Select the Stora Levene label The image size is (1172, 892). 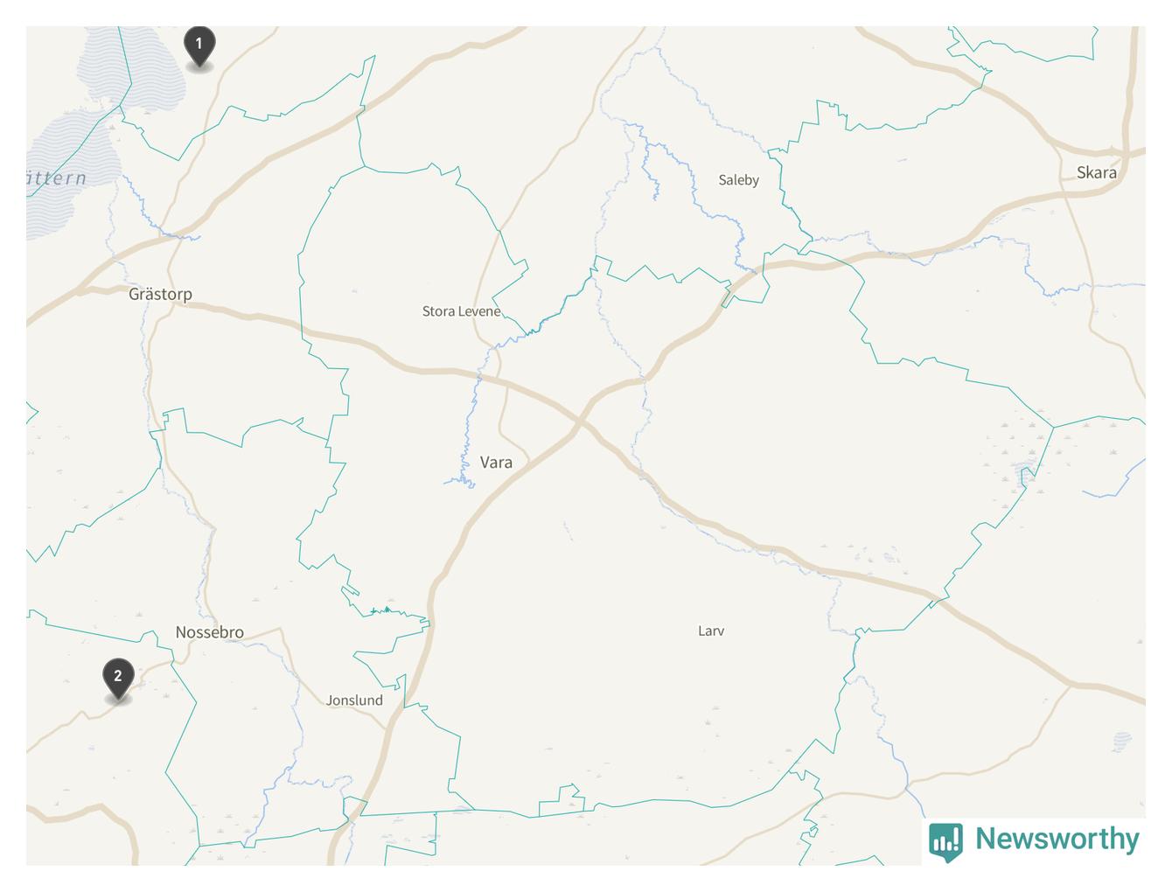[462, 311]
